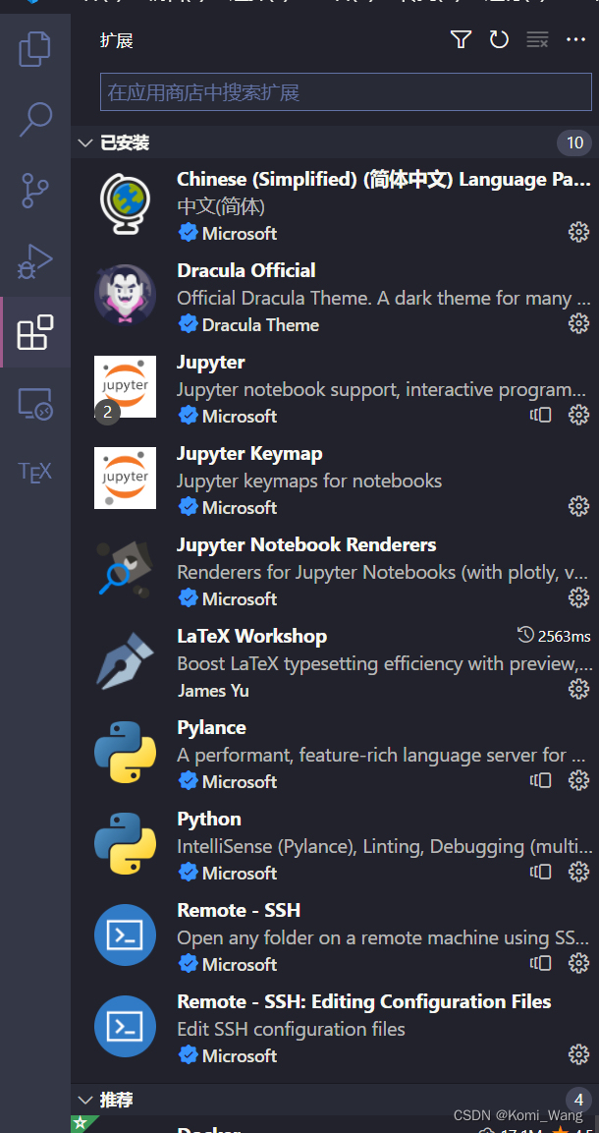
Task: Click the SSH Editing Configuration Files thumbnail
Action: 125,1026
